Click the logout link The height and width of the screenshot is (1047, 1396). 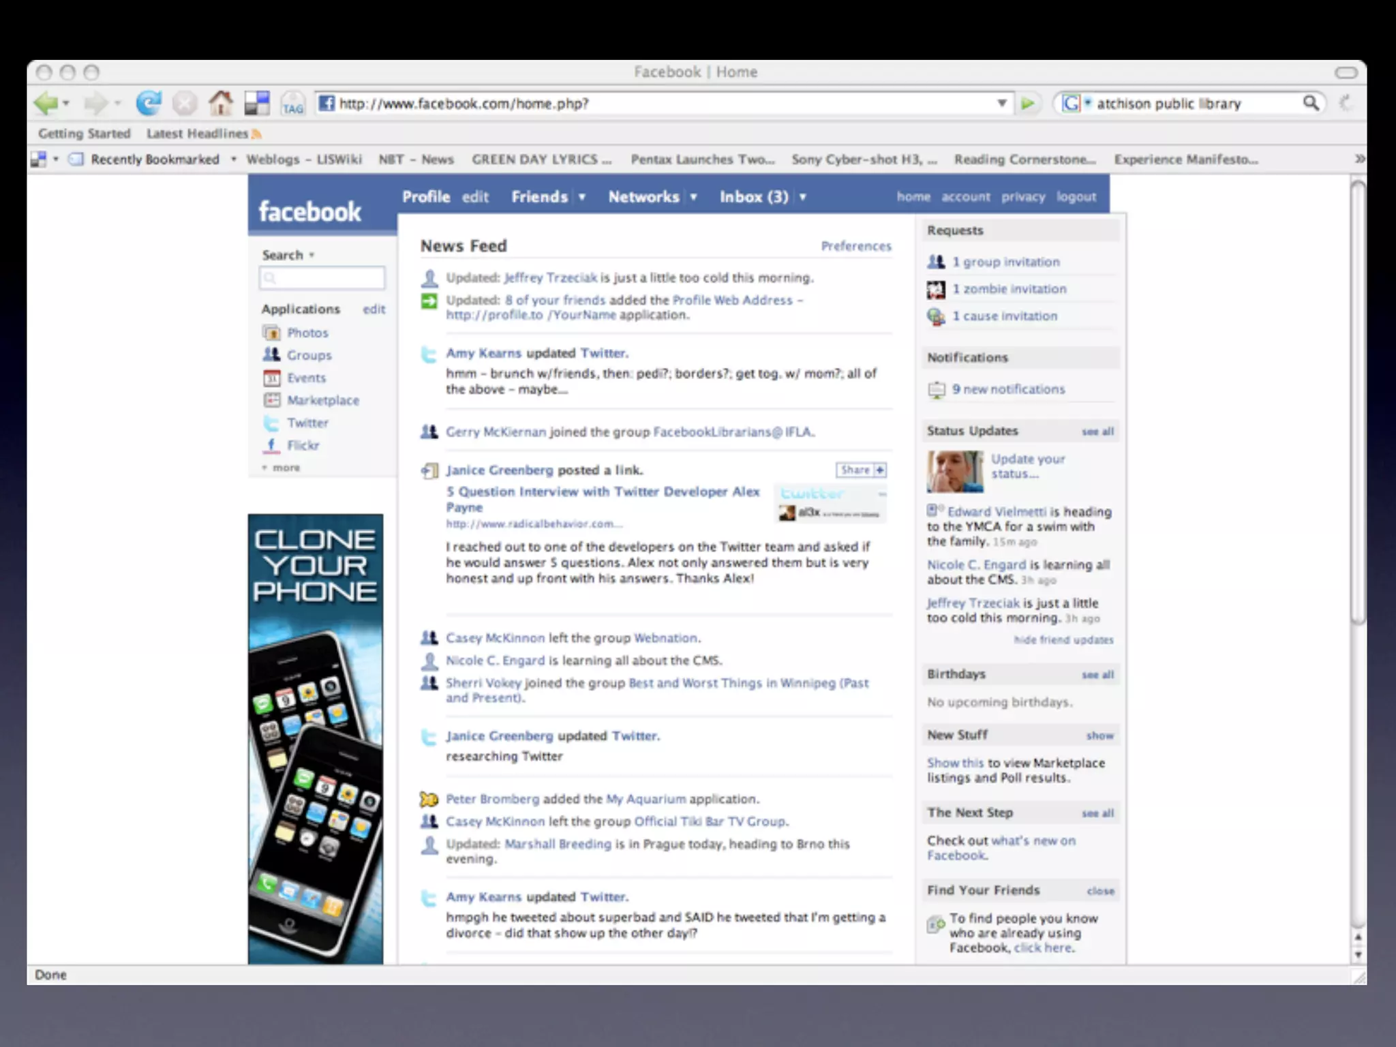click(x=1076, y=197)
